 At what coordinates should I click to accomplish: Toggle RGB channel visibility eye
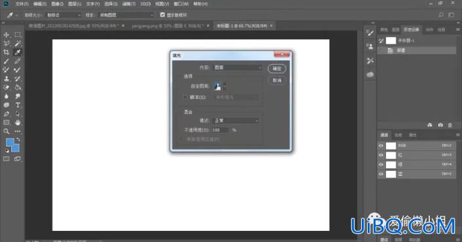click(x=381, y=146)
